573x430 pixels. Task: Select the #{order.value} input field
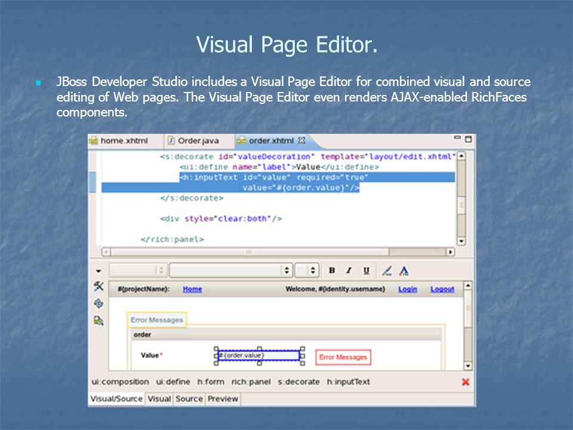click(x=258, y=355)
